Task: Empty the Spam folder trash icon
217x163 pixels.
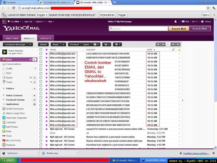Action: tap(35, 78)
